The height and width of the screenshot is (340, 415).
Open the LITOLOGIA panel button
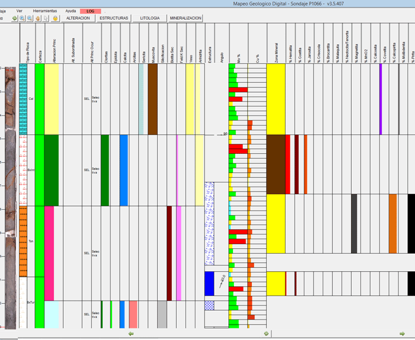click(150, 18)
